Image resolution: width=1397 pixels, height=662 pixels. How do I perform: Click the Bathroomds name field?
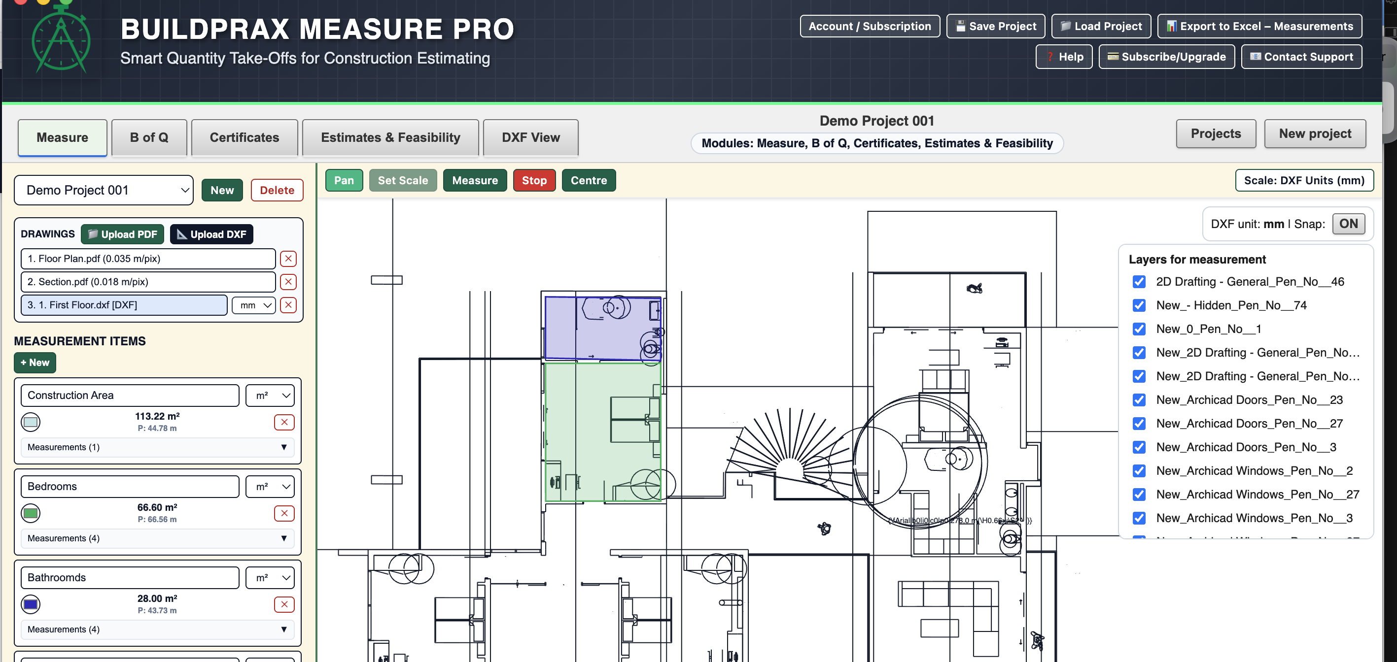pos(130,577)
